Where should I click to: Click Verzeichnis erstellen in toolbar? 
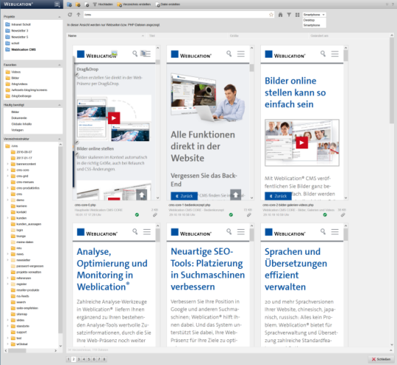click(134, 4)
